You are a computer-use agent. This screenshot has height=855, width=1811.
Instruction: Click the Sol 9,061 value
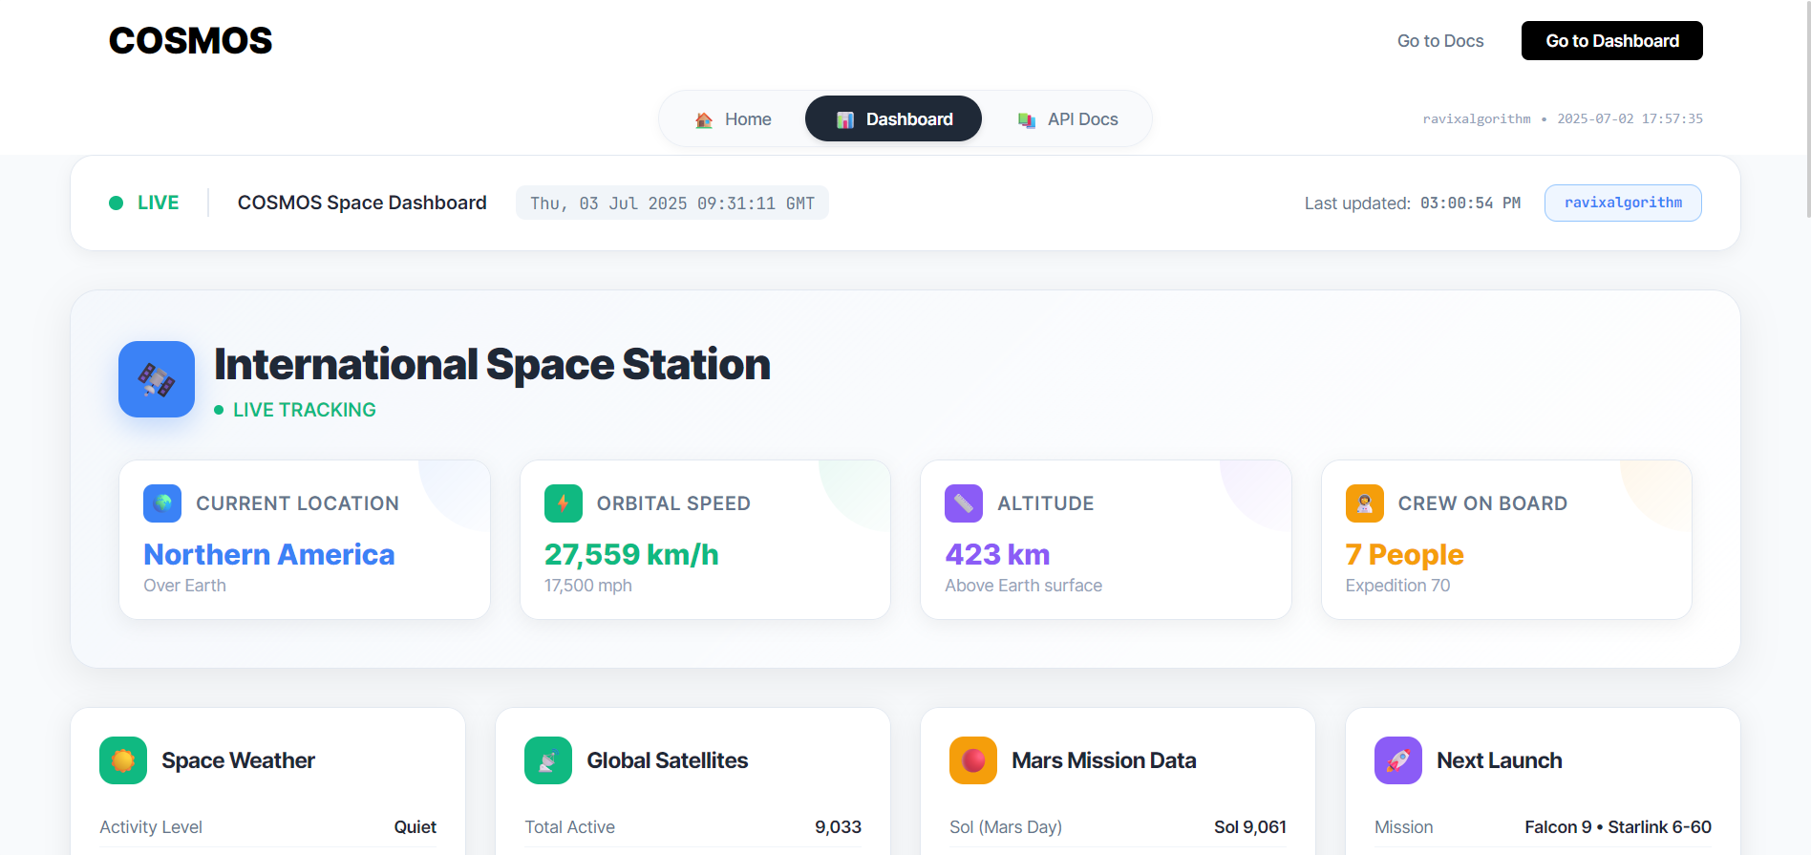click(x=1250, y=827)
